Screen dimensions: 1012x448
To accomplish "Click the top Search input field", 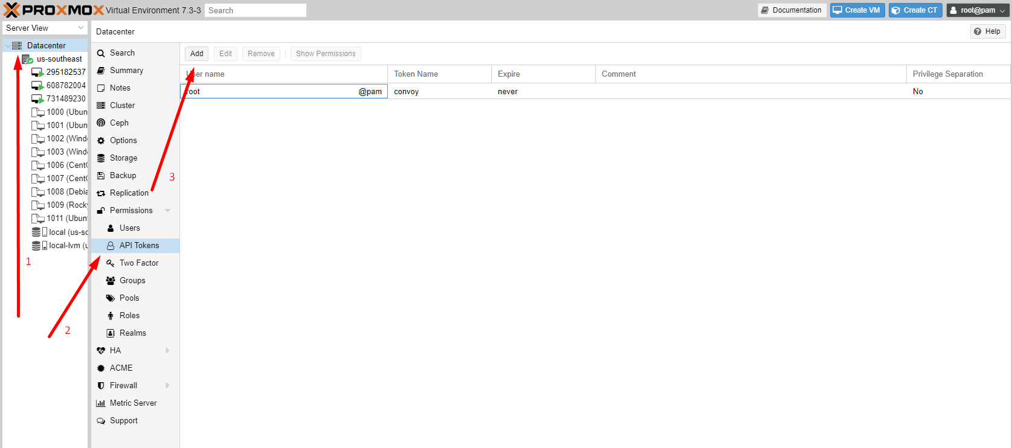I will pos(256,10).
